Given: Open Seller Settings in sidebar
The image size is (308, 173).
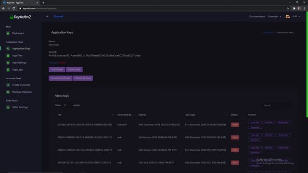Looking at the screenshot, I should (20, 107).
